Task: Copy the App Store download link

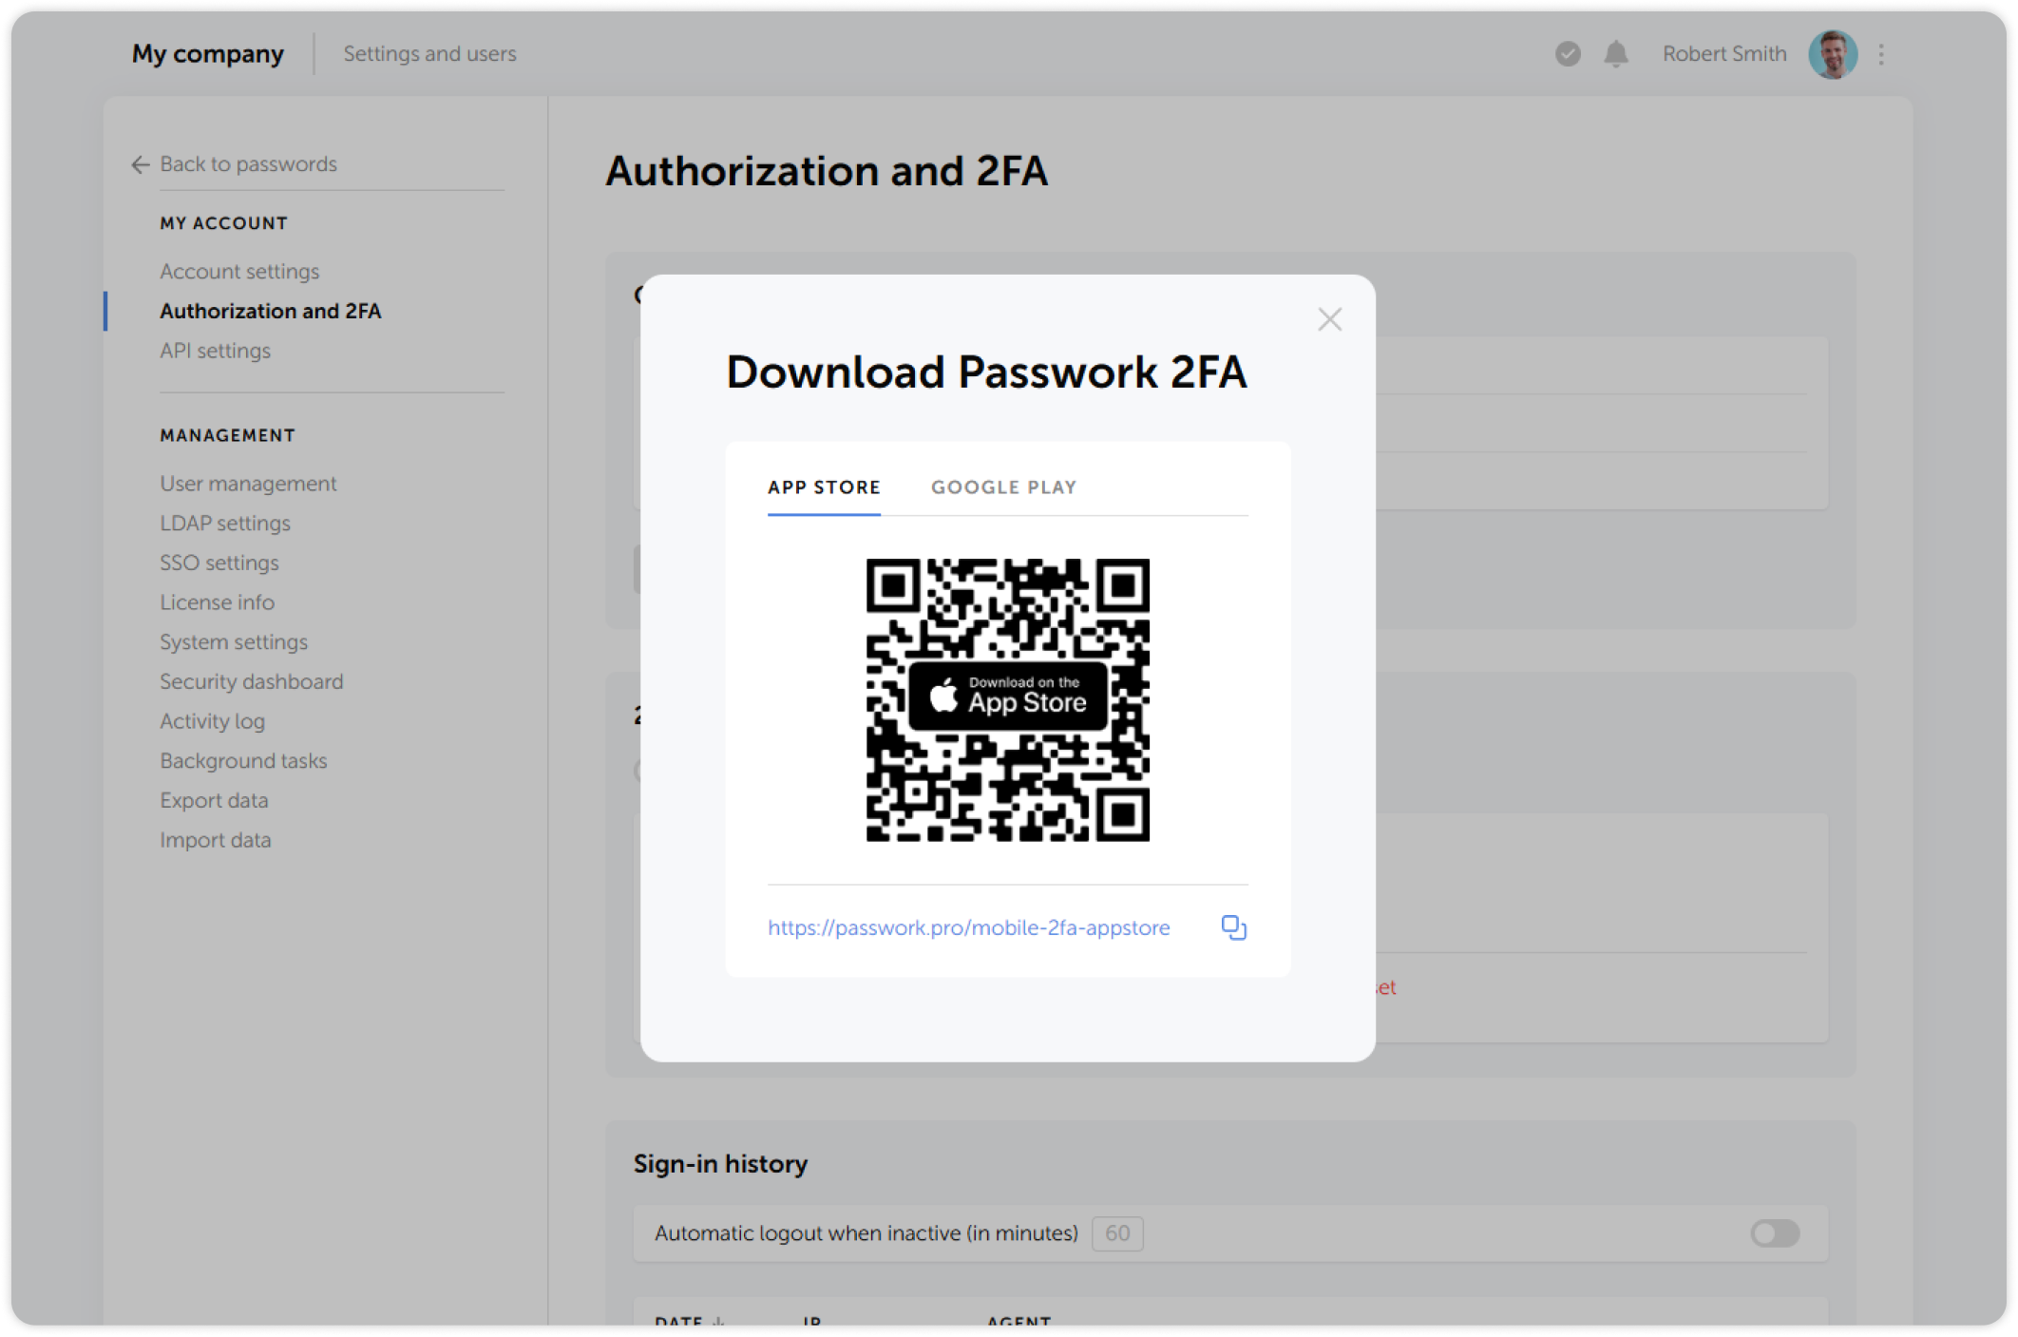Action: point(1234,927)
